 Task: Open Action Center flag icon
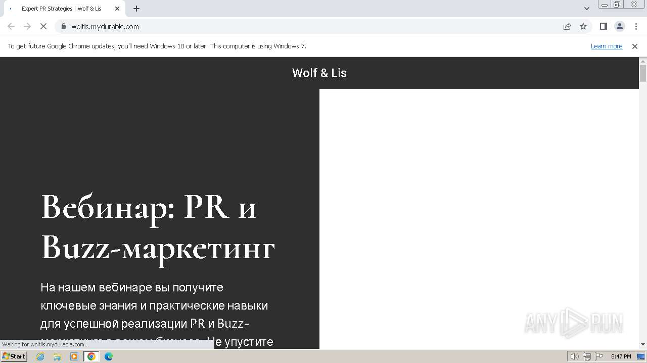[x=599, y=356]
